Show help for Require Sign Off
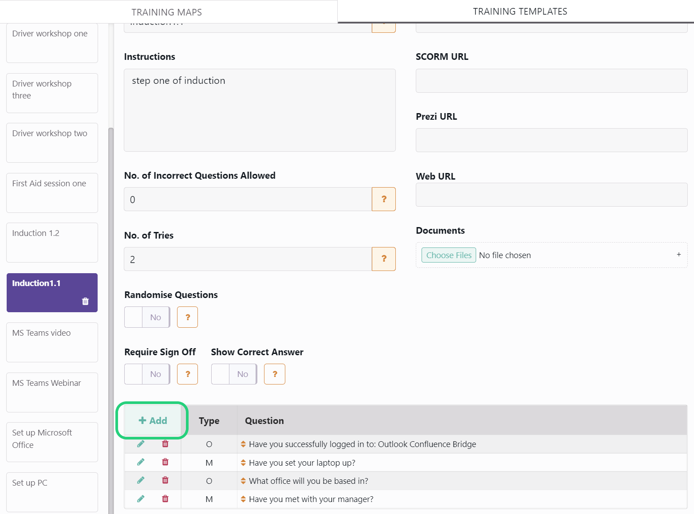This screenshot has height=514, width=694. pos(188,374)
